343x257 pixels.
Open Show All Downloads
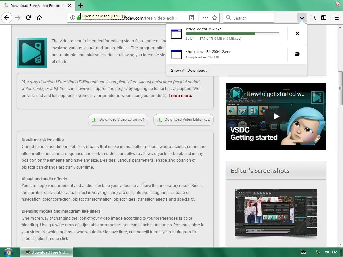pos(189,70)
